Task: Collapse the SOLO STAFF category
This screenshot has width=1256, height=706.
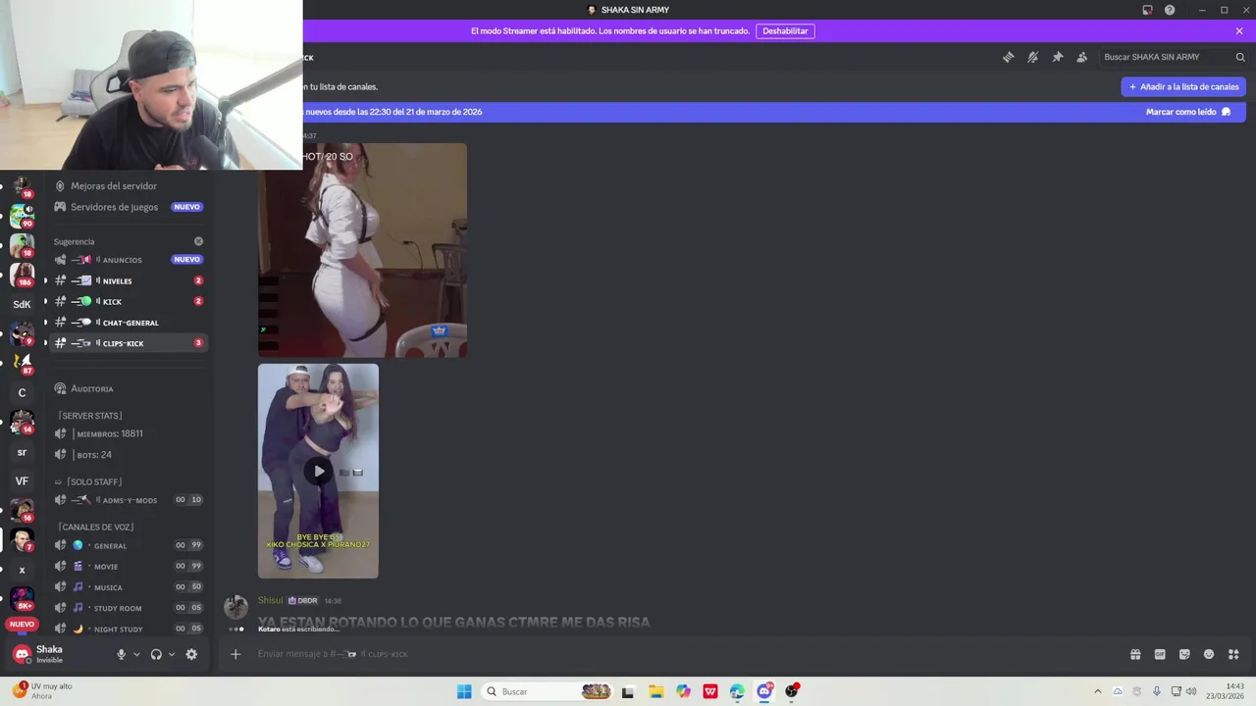Action: (x=87, y=481)
